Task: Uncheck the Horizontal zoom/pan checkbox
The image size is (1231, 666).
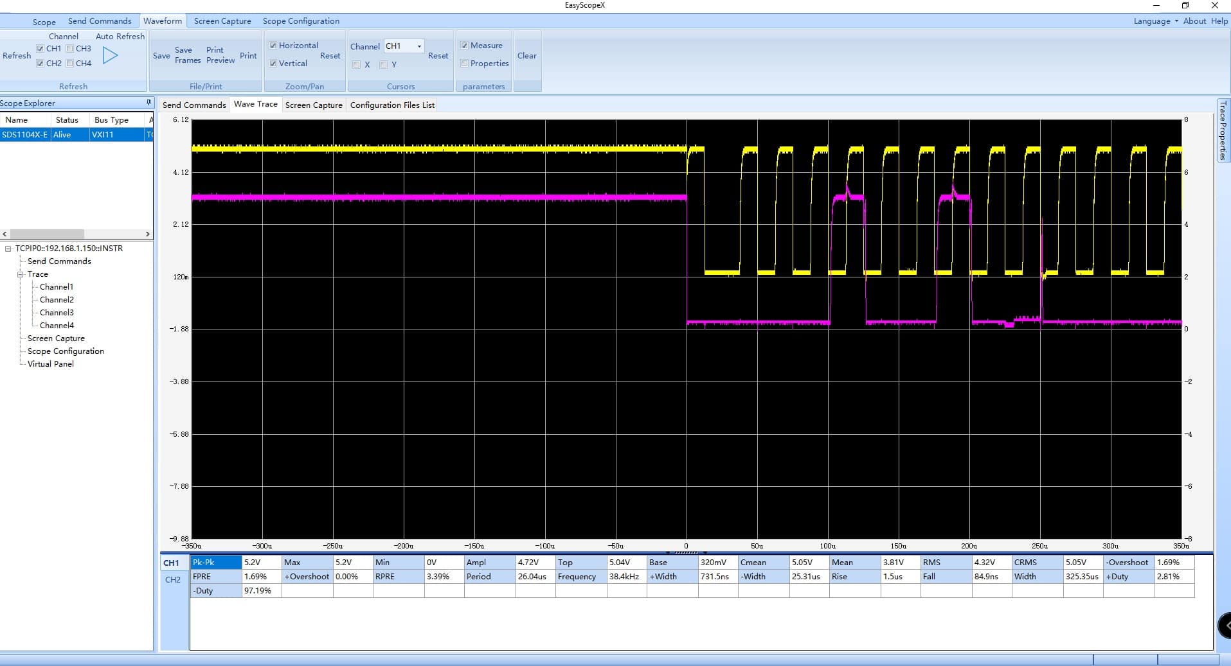Action: pos(273,46)
